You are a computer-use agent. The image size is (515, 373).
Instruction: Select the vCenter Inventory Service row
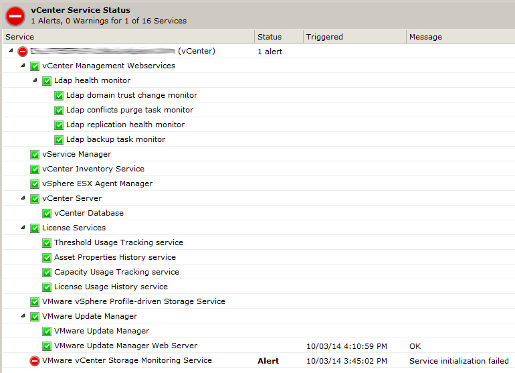(259, 169)
